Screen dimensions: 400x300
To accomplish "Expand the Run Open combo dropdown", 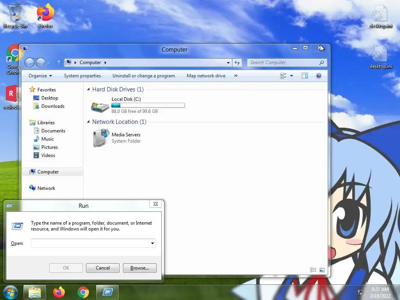I will pyautogui.click(x=152, y=243).
